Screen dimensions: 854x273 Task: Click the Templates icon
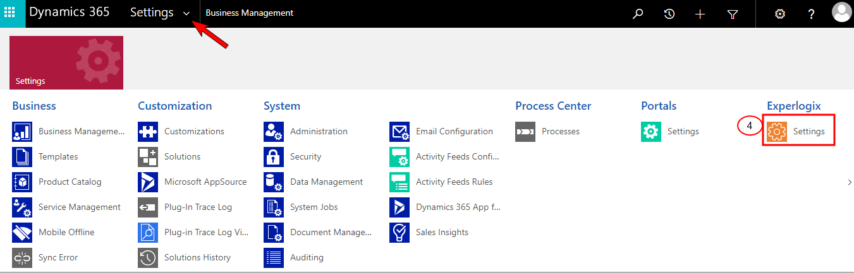tap(22, 157)
